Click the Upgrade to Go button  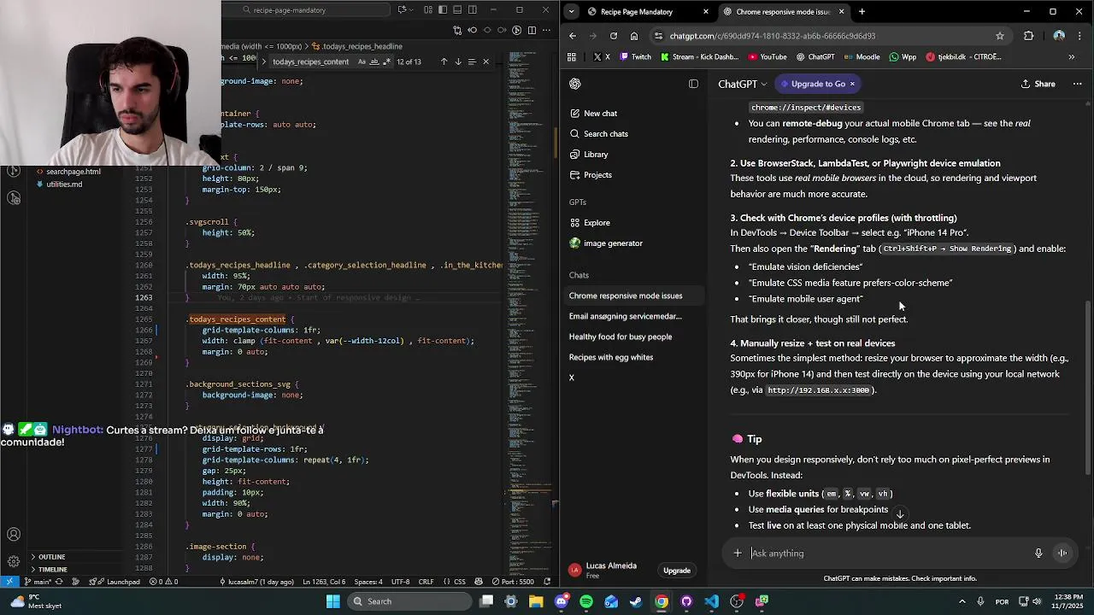pyautogui.click(x=818, y=84)
